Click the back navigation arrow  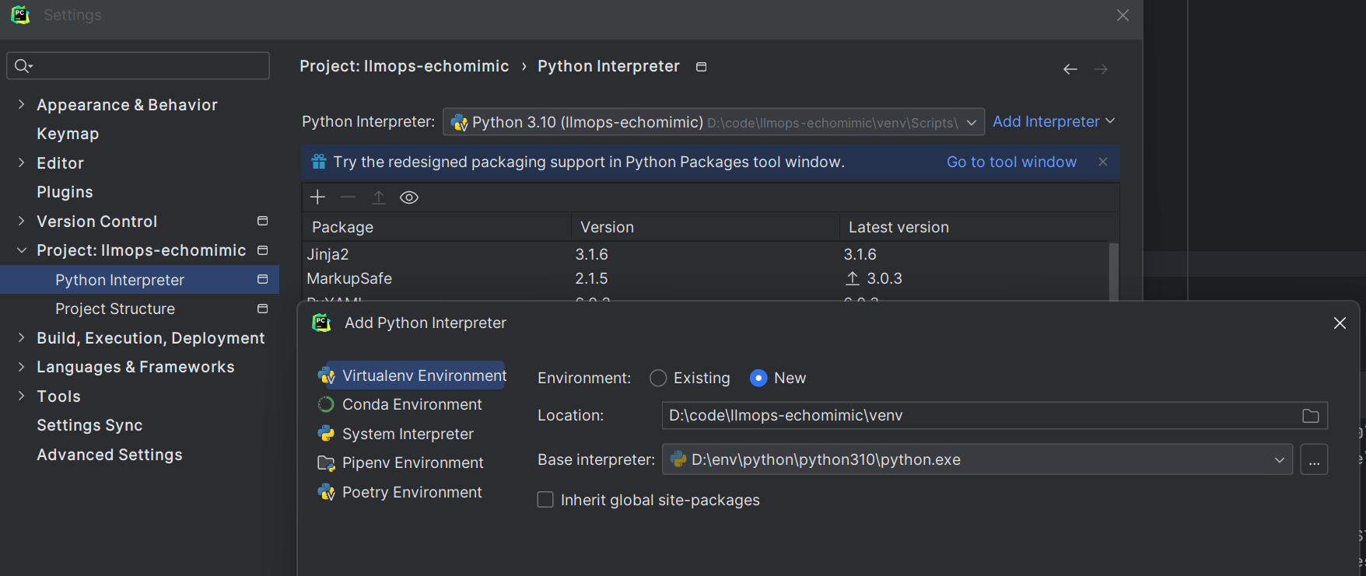[x=1070, y=69]
